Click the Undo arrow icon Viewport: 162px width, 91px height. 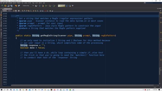(16, 6)
